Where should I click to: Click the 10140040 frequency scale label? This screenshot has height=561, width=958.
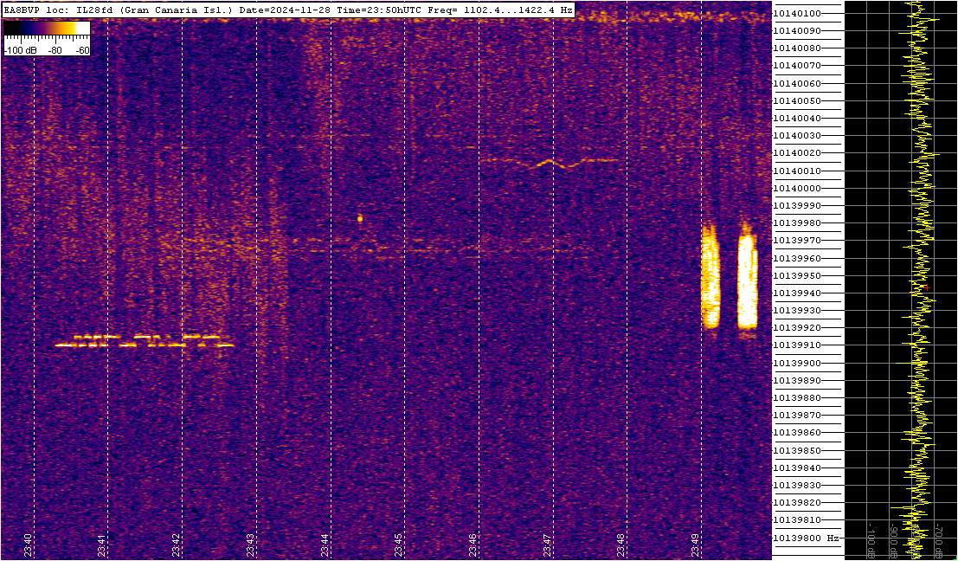[797, 118]
